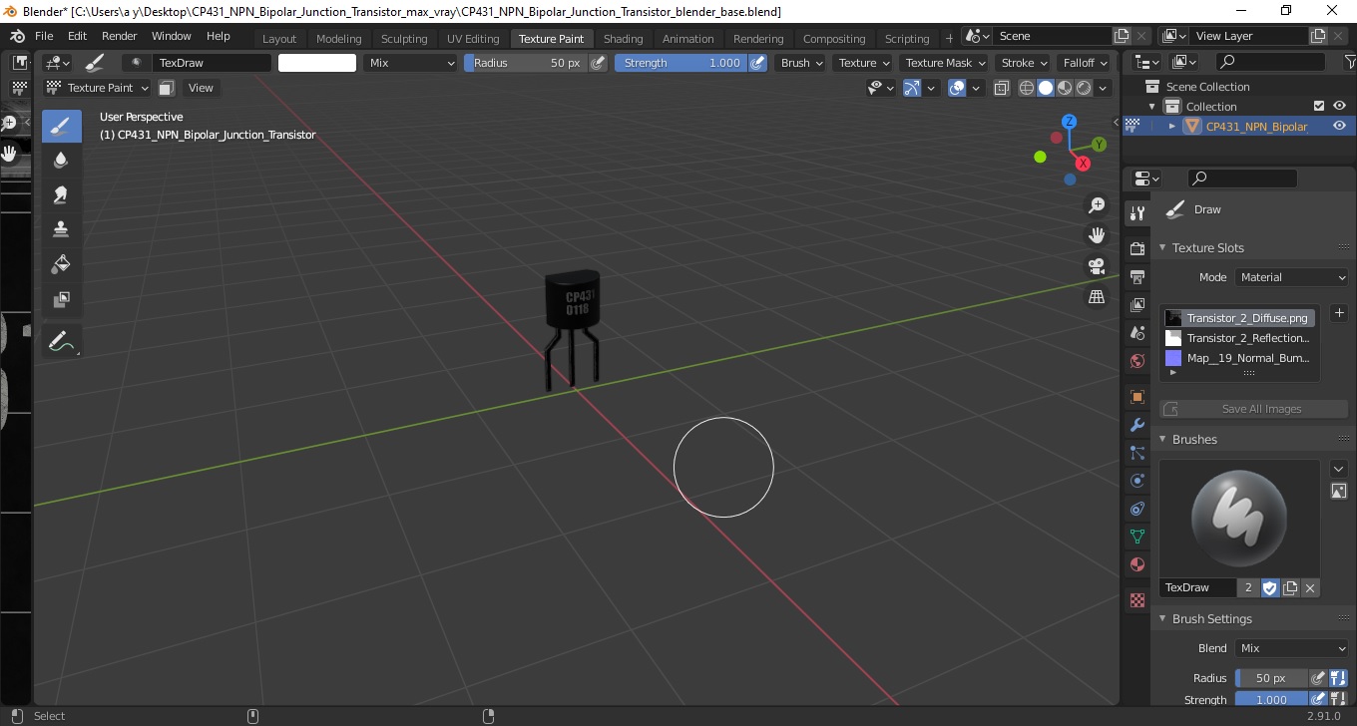Select the Annotate tool
The height and width of the screenshot is (726, 1357).
tap(61, 341)
